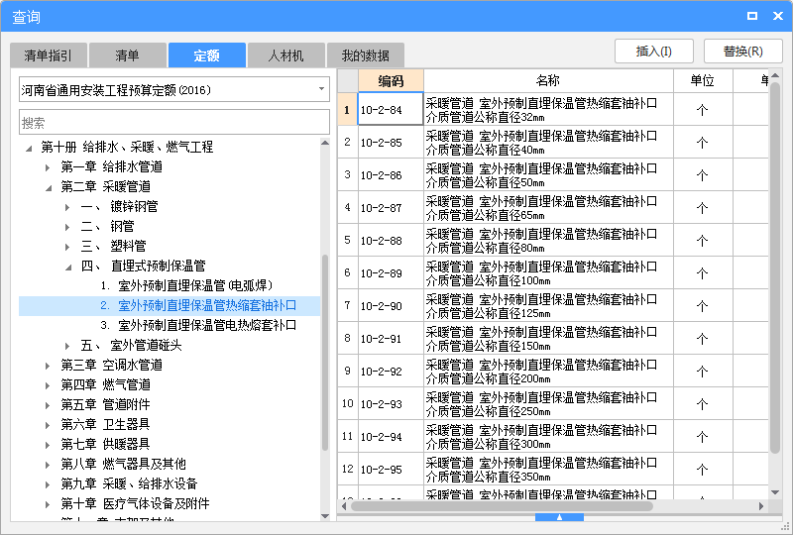Select the 定额 tab
Image resolution: width=793 pixels, height=535 pixels.
point(207,55)
